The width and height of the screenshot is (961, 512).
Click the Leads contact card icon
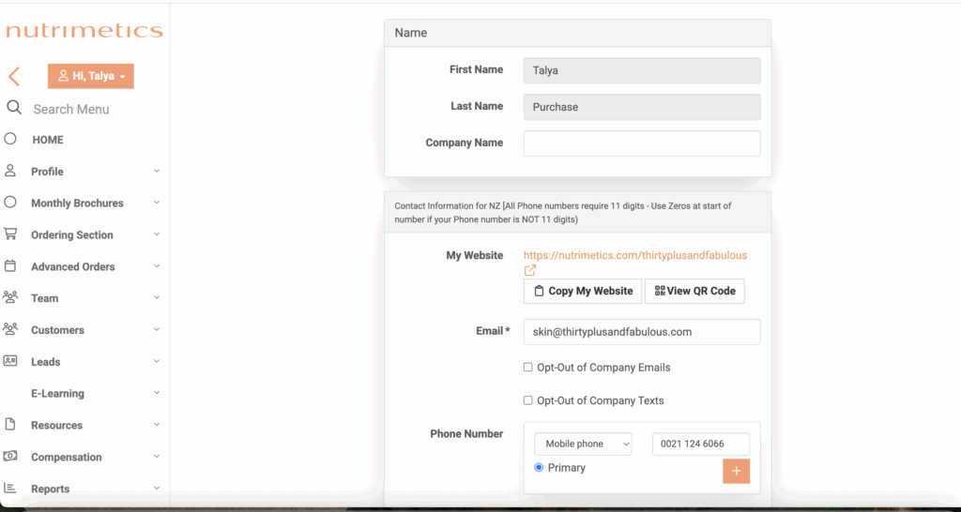pyautogui.click(x=9, y=361)
